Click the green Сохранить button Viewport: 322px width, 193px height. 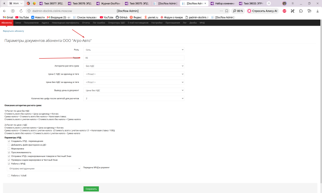91,189
